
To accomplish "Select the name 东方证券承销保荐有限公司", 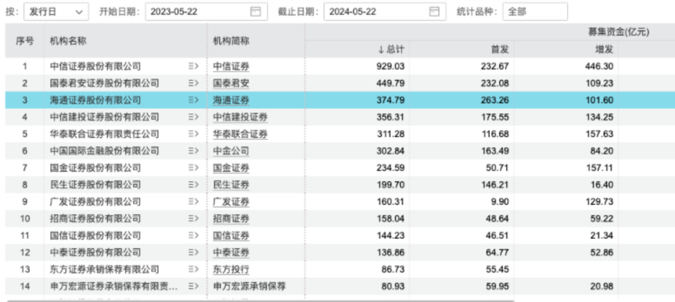I will (104, 270).
